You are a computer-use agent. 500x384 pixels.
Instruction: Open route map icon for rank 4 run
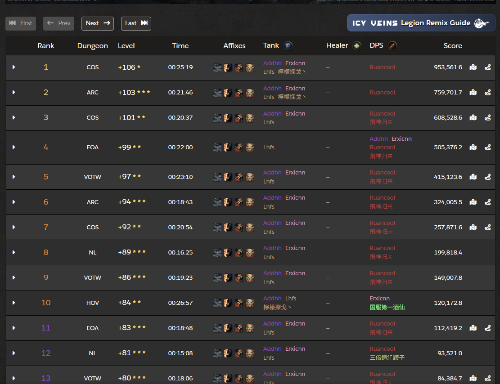tap(473, 147)
